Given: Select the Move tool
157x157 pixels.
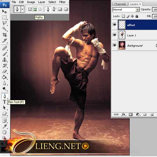Looking at the screenshot, I should pyautogui.click(x=5, y=11).
